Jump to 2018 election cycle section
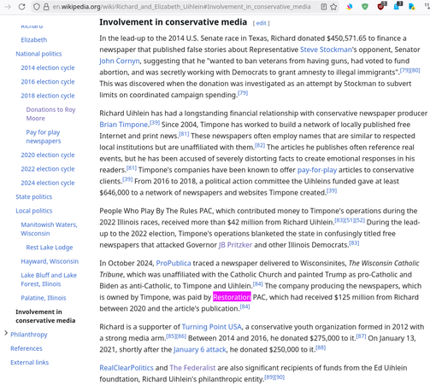 tap(48, 96)
